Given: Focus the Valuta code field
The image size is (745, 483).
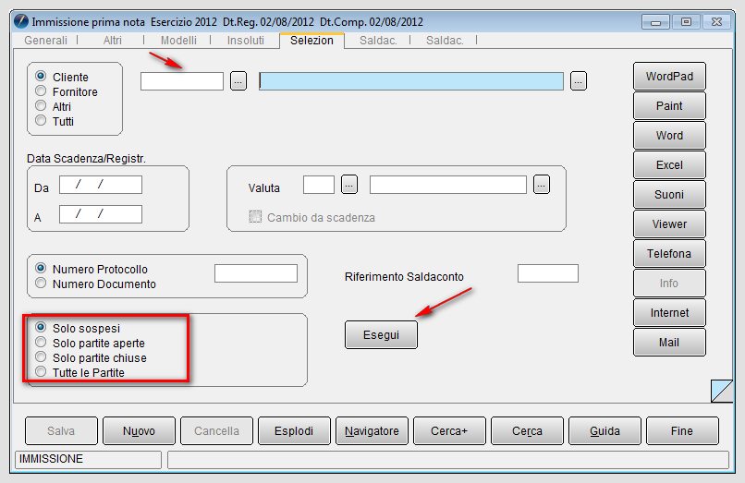Looking at the screenshot, I should coord(319,185).
